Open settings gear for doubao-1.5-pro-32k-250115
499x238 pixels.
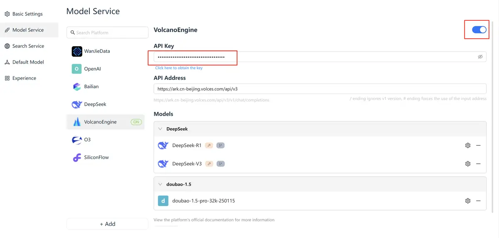click(x=468, y=201)
